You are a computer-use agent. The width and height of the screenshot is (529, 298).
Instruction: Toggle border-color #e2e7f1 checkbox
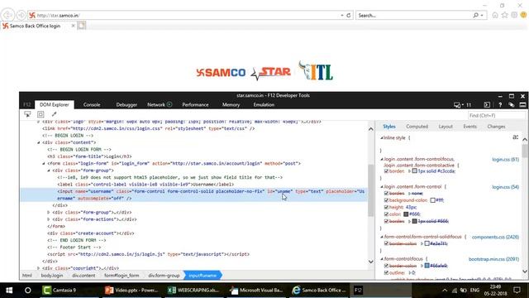point(386,243)
